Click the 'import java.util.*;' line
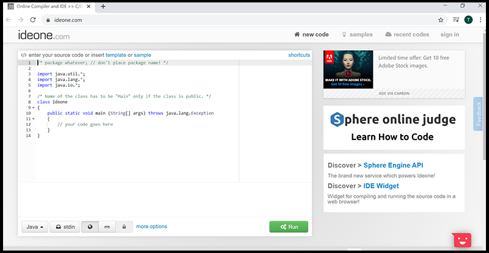 (61, 74)
